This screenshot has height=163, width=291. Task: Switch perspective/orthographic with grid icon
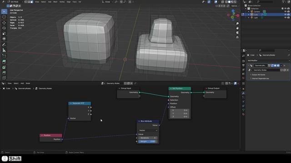237,37
